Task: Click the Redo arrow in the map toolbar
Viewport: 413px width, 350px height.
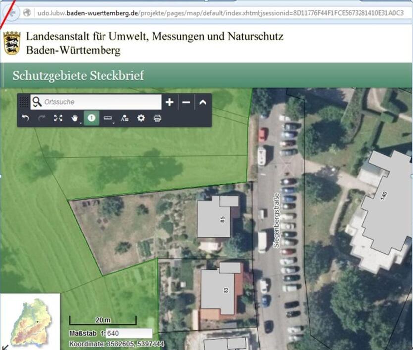Action: pyautogui.click(x=43, y=117)
